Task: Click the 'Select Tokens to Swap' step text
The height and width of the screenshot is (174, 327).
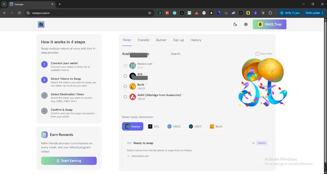Action: (x=66, y=79)
